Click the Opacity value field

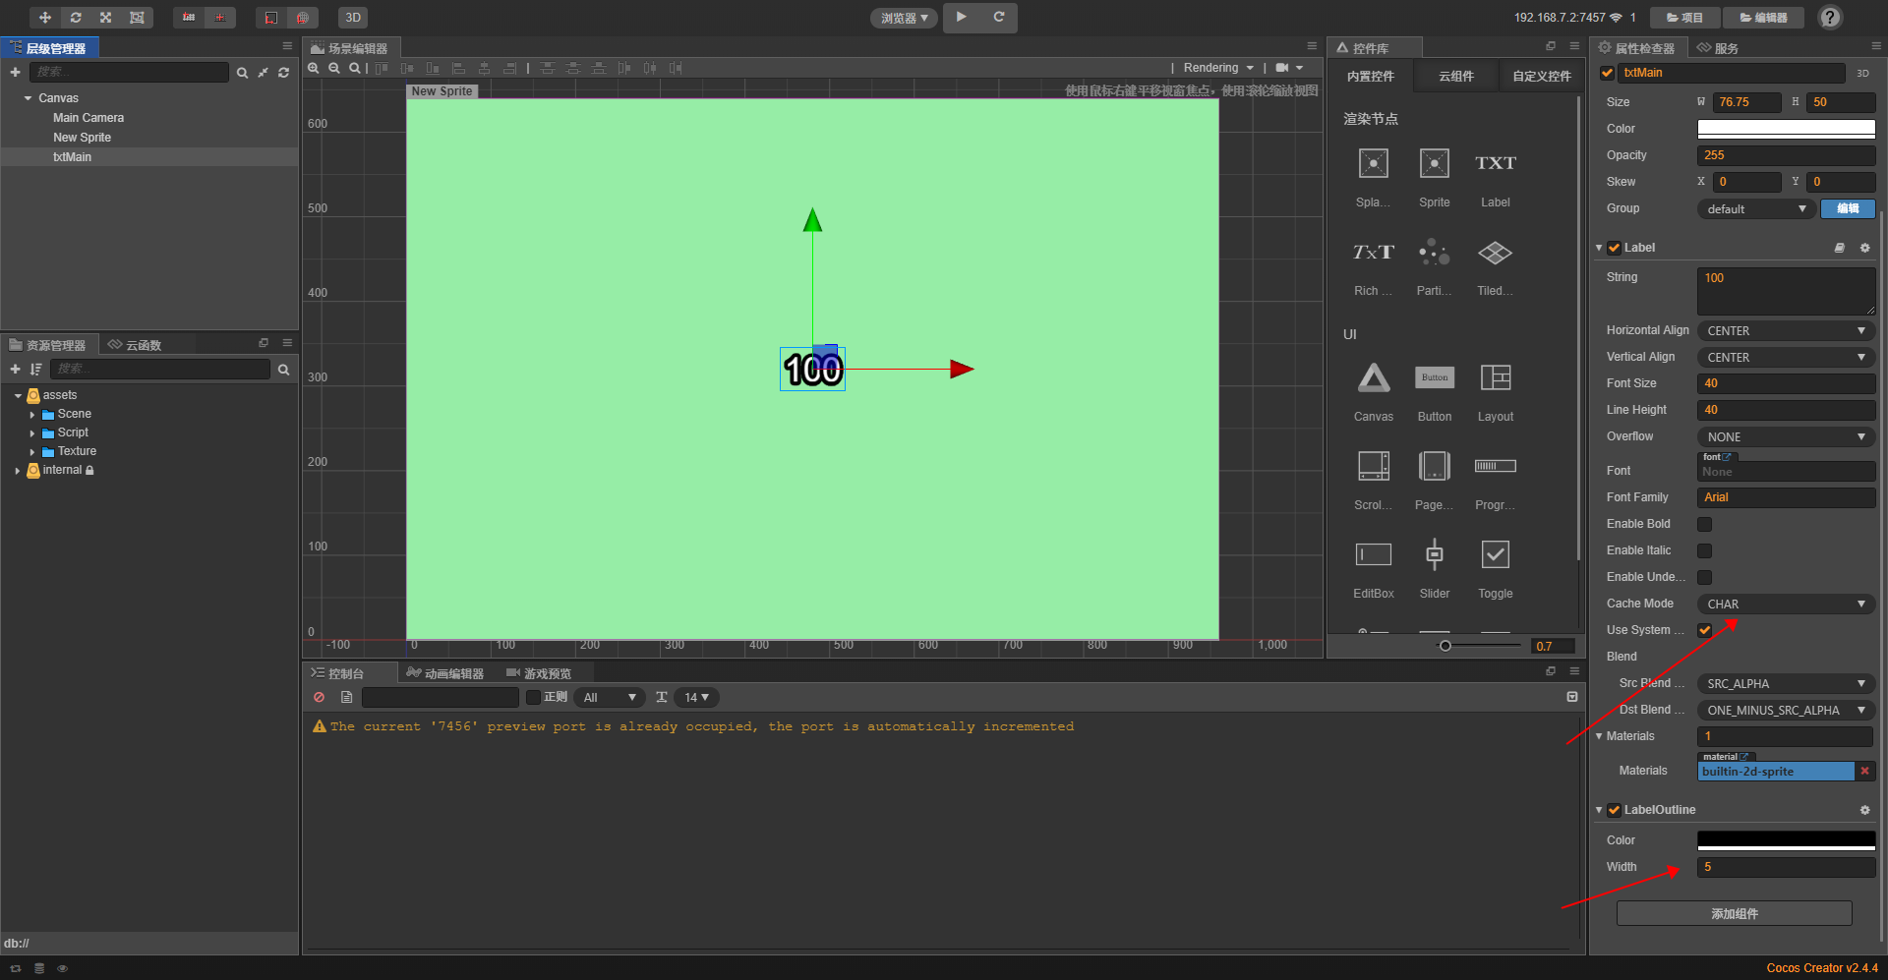[x=1786, y=155]
